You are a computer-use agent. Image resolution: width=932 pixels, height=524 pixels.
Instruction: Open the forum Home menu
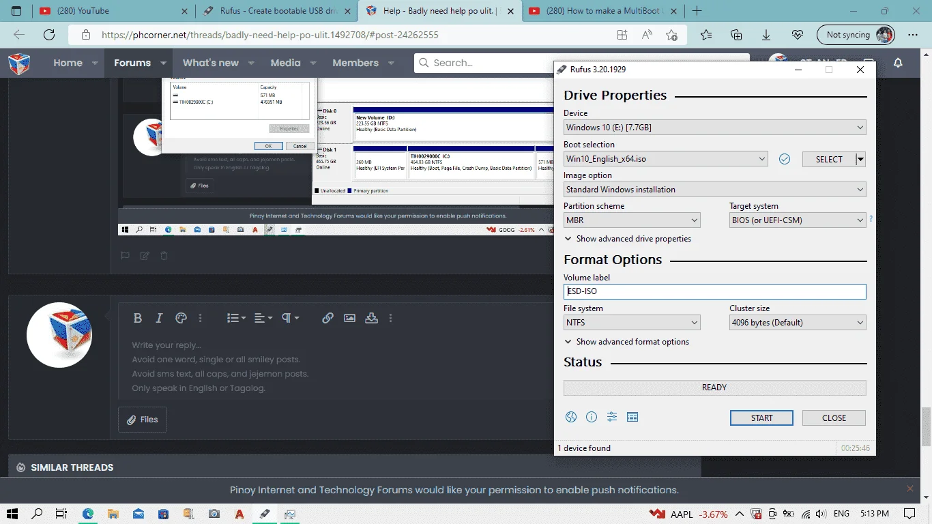point(68,63)
